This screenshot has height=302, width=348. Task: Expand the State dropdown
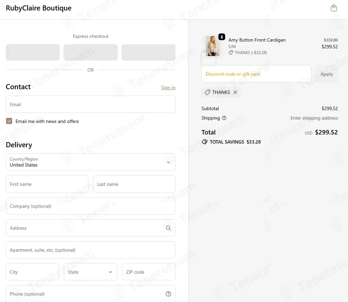point(90,272)
